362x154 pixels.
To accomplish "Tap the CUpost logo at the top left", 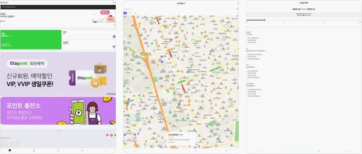I will [x=4, y=3].
